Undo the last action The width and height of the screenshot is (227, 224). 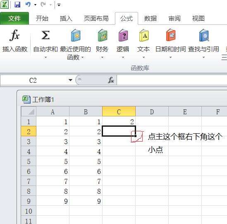coord(28,5)
